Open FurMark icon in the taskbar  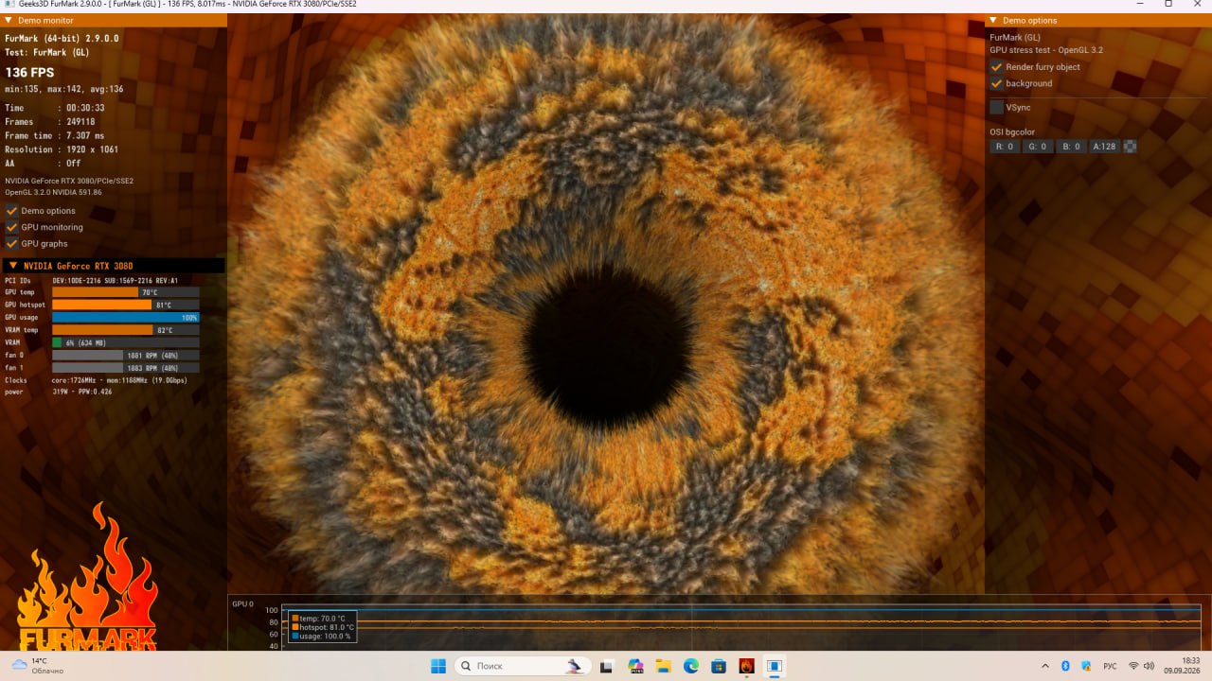click(746, 666)
